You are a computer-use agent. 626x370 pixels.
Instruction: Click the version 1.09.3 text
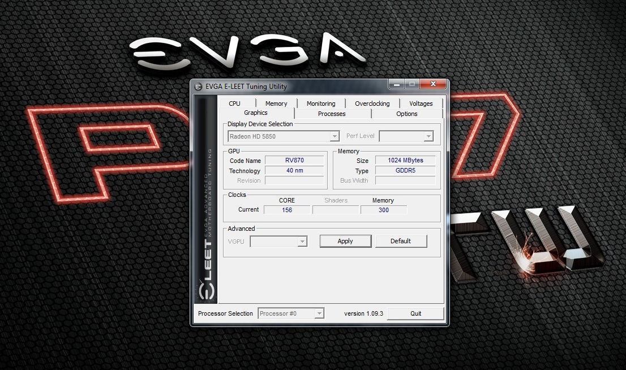click(x=363, y=314)
